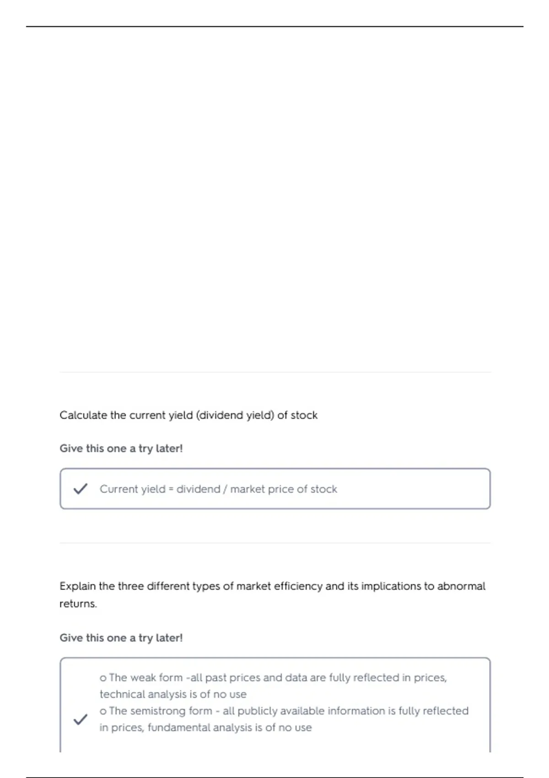This screenshot has width=549, height=778.
Task: Click the checkmark beside Current yield answer
Action: tap(81, 489)
